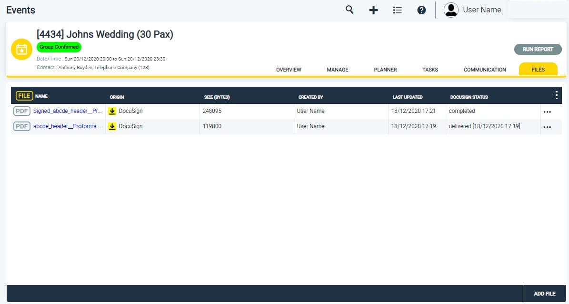Open row actions for delivered file

[547, 127]
